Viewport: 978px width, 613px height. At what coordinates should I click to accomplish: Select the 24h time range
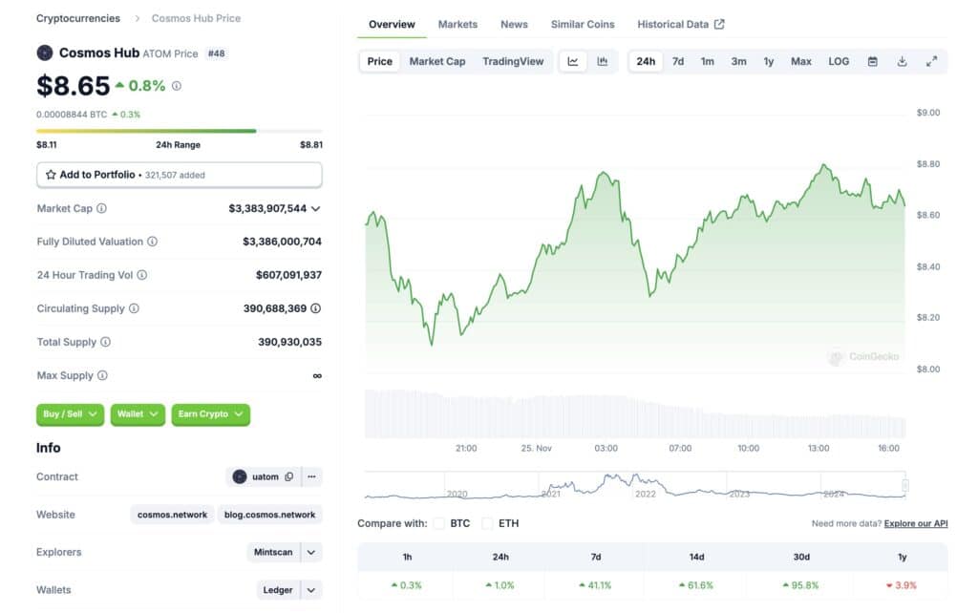tap(646, 61)
